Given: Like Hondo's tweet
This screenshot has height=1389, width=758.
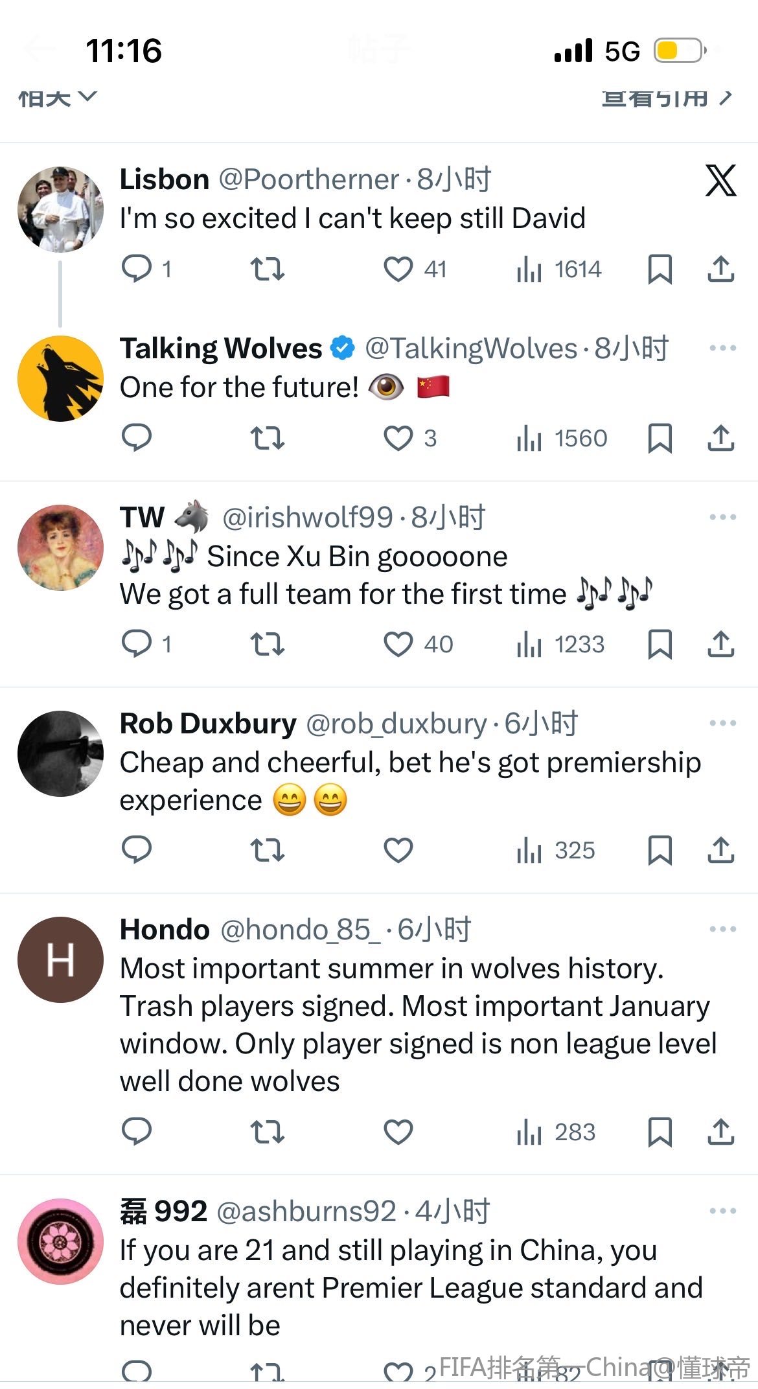Looking at the screenshot, I should 398,1132.
